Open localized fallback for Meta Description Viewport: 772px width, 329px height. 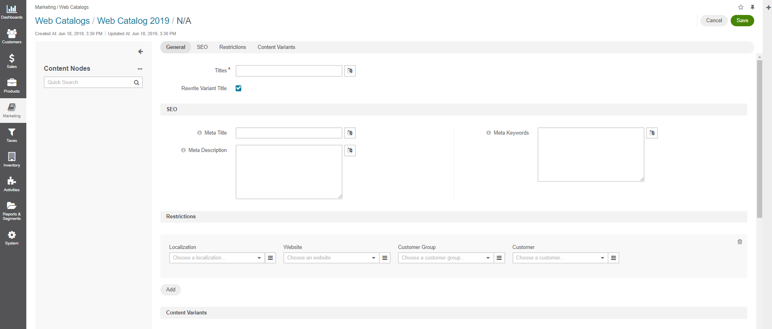[350, 150]
